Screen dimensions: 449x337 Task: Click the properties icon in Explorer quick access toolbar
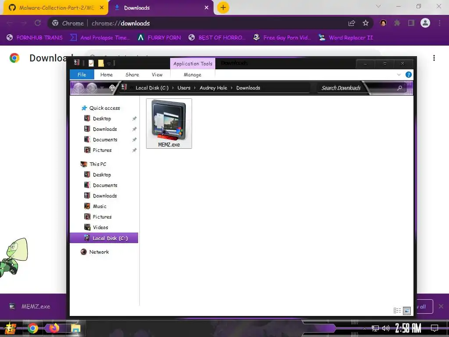(91, 63)
